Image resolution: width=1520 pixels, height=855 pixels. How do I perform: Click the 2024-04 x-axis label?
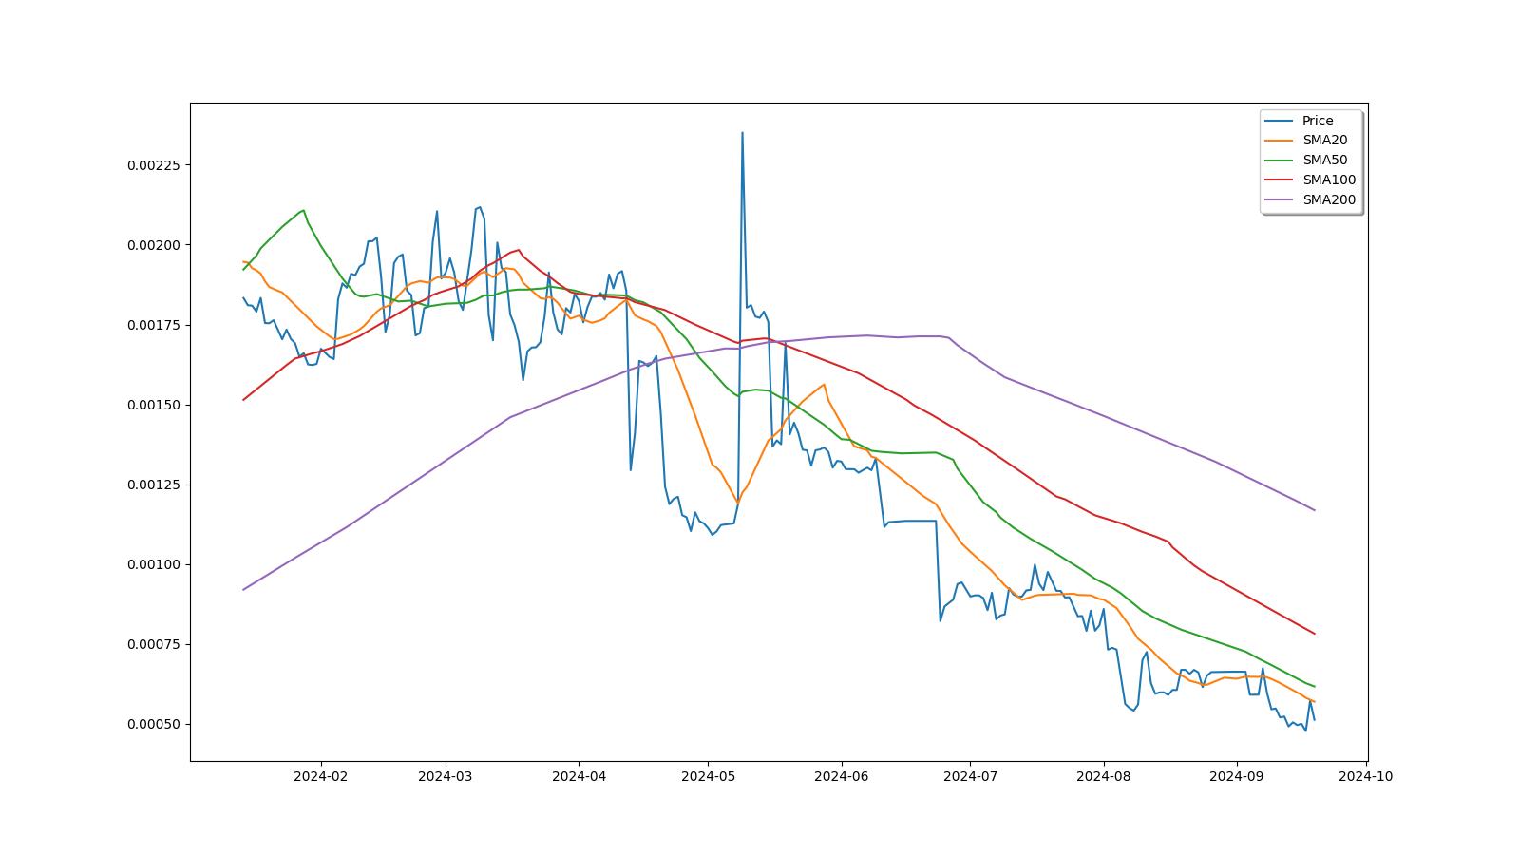(x=579, y=776)
